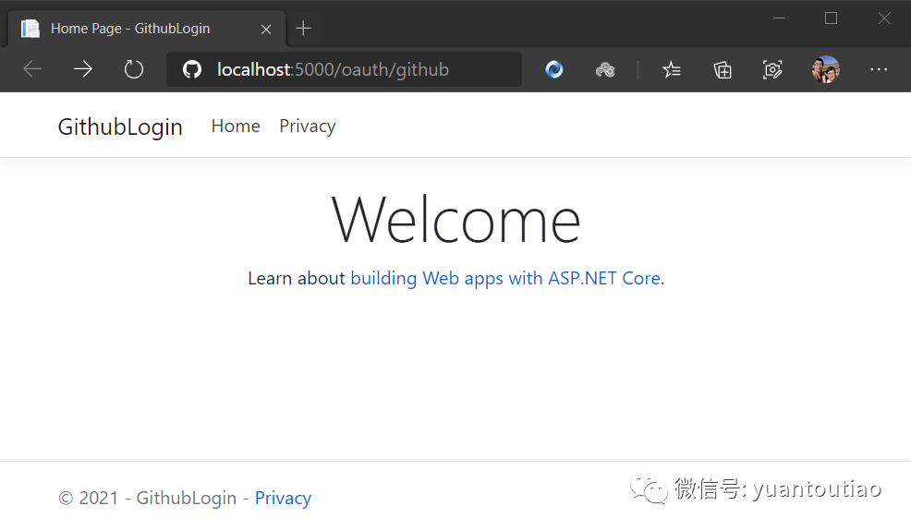Follow the building Web apps with ASP.NET Core link

point(505,278)
